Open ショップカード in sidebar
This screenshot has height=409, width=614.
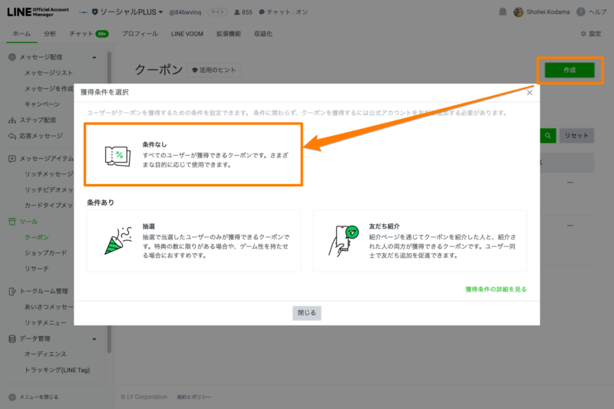tap(46, 252)
